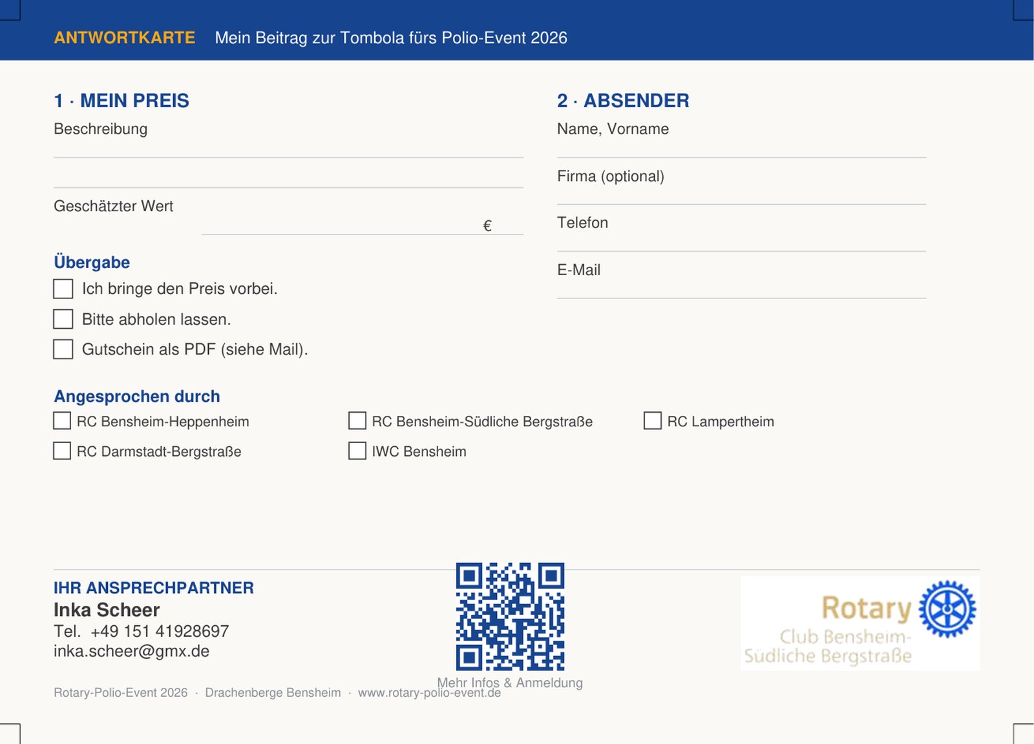Click the Name, Vorname field
The height and width of the screenshot is (744, 1034).
(x=741, y=149)
